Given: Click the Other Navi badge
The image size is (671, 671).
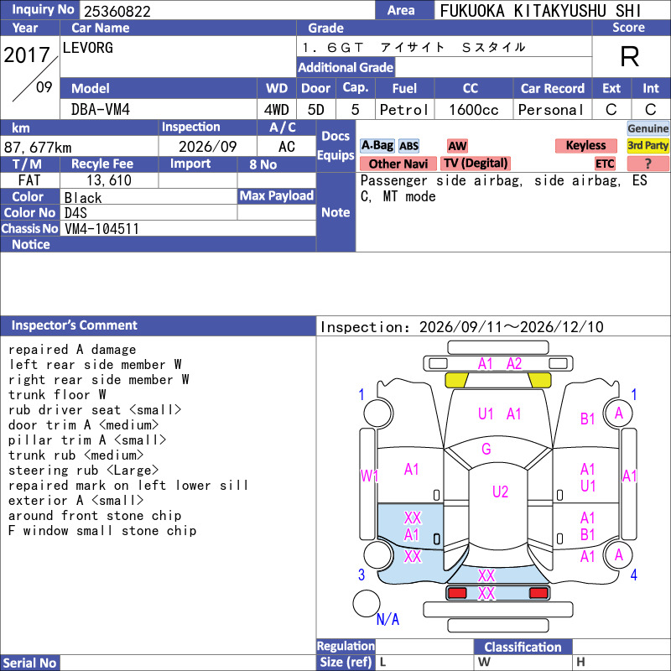Looking at the screenshot, I should coord(398,164).
